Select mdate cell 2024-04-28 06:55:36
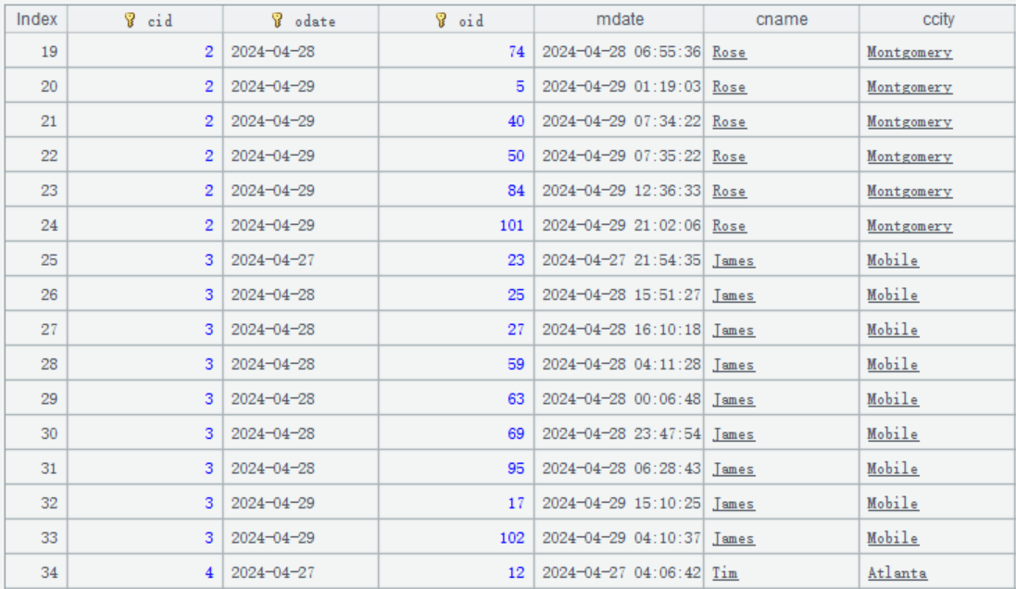Screen dimensions: 1016x589 (x=620, y=52)
